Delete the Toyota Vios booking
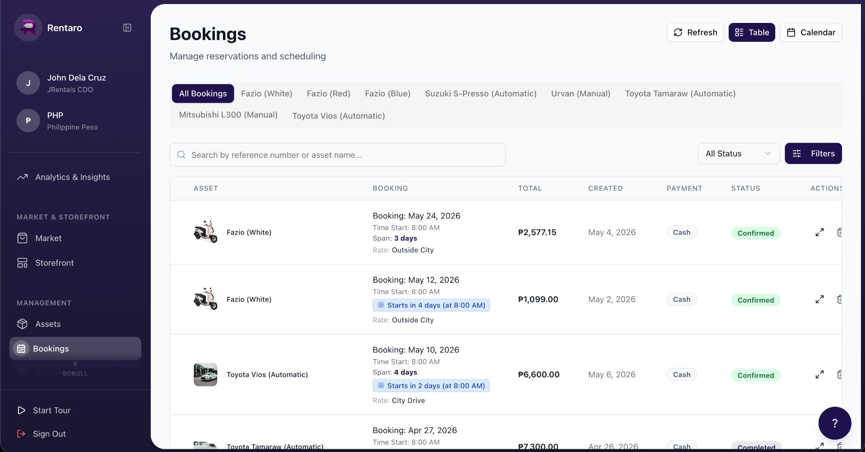 tap(840, 375)
